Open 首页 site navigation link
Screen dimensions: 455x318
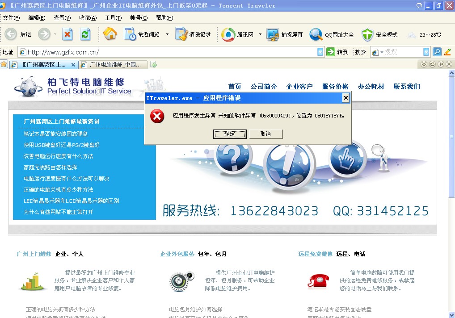[x=235, y=86]
